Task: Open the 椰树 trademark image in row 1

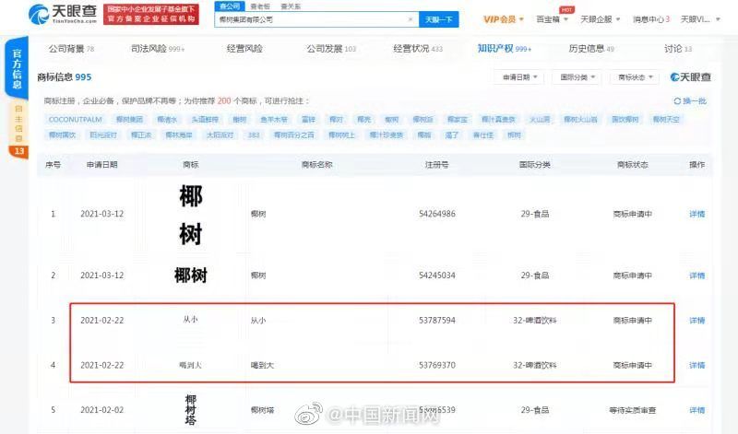Action: (x=190, y=214)
